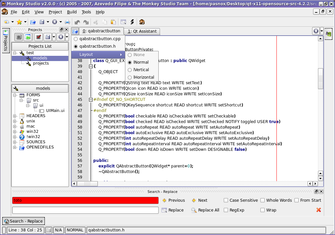Click the new file toolbar icon
Viewport: 335px width, 235px height.
click(7, 22)
